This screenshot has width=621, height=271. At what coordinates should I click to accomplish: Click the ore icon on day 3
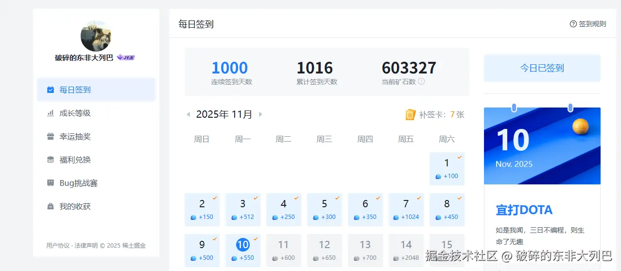click(x=234, y=217)
